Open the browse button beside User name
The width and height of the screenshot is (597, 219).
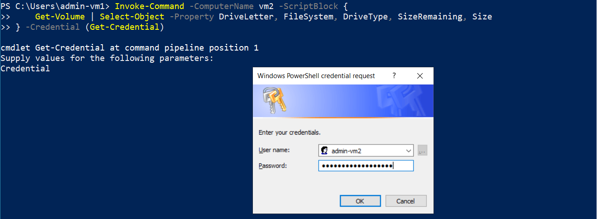point(422,151)
